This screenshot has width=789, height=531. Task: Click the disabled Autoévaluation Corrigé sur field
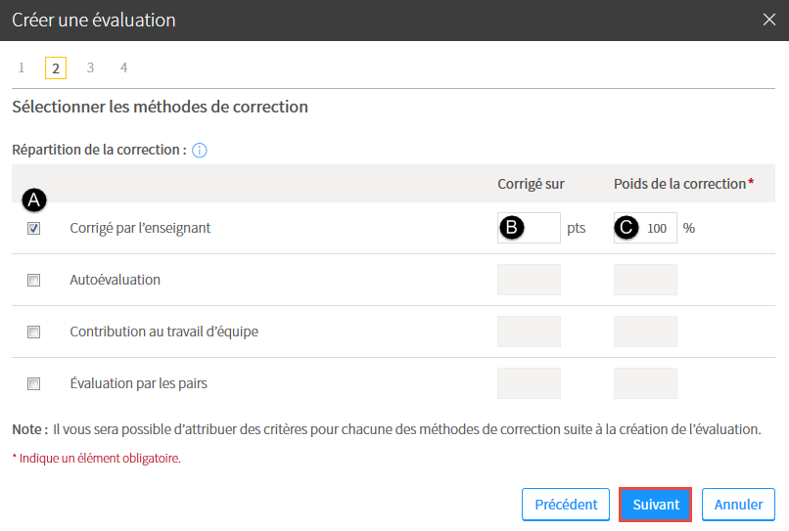[529, 280]
